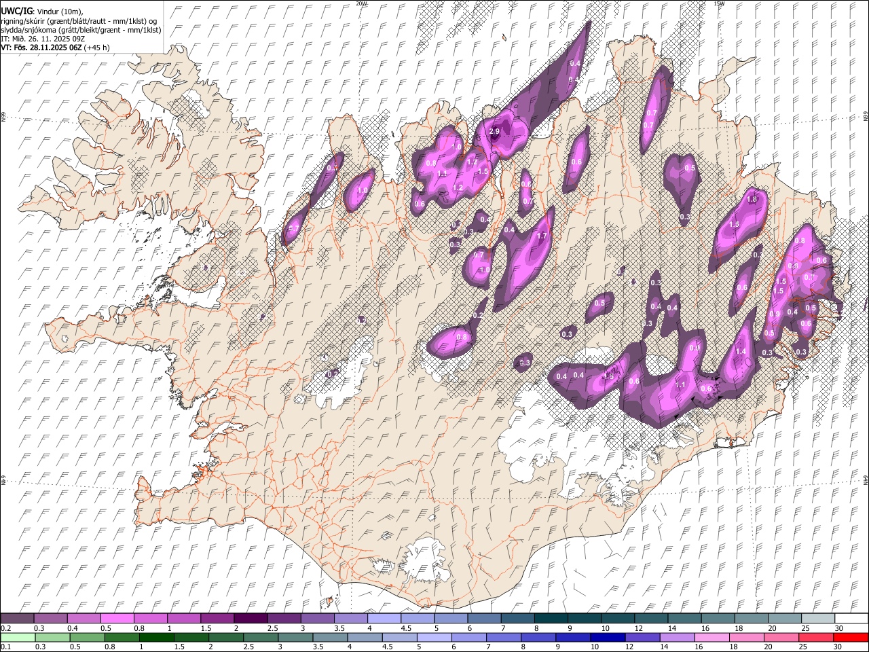Click the '20W' longitude label
Image resolution: width=869 pixels, height=652 pixels.
pyautogui.click(x=361, y=3)
